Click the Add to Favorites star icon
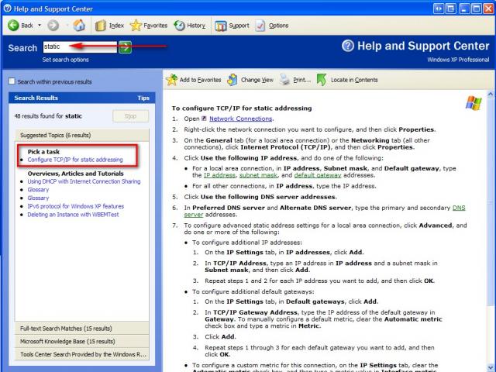 pos(172,80)
